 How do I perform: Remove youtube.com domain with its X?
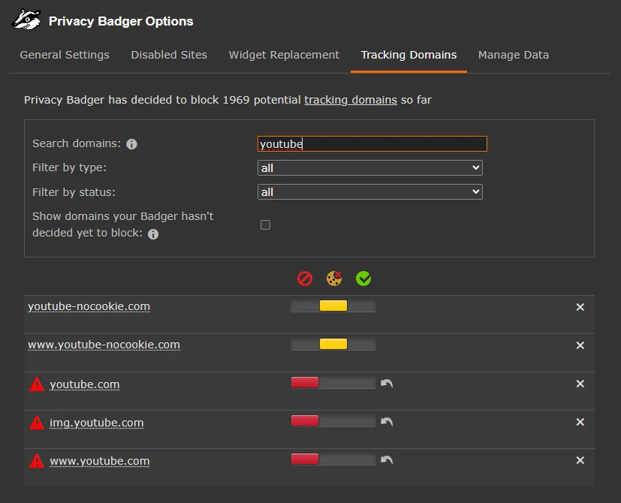[x=580, y=384]
